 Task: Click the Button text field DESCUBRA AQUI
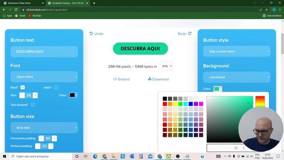click(x=44, y=52)
